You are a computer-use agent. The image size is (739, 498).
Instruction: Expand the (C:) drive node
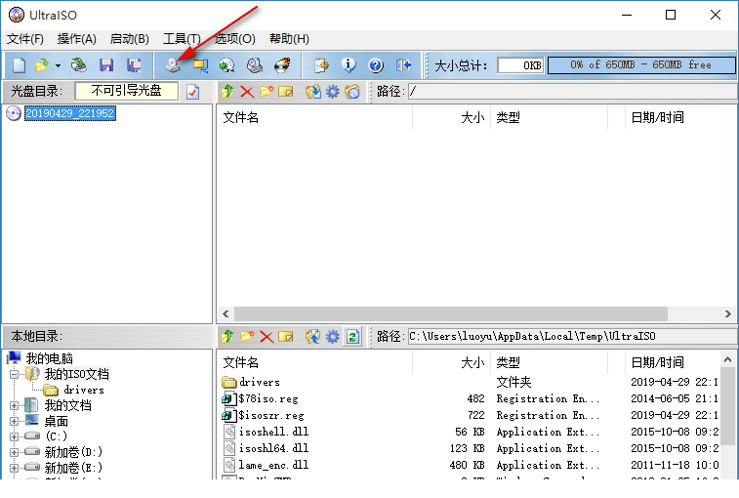coord(14,436)
